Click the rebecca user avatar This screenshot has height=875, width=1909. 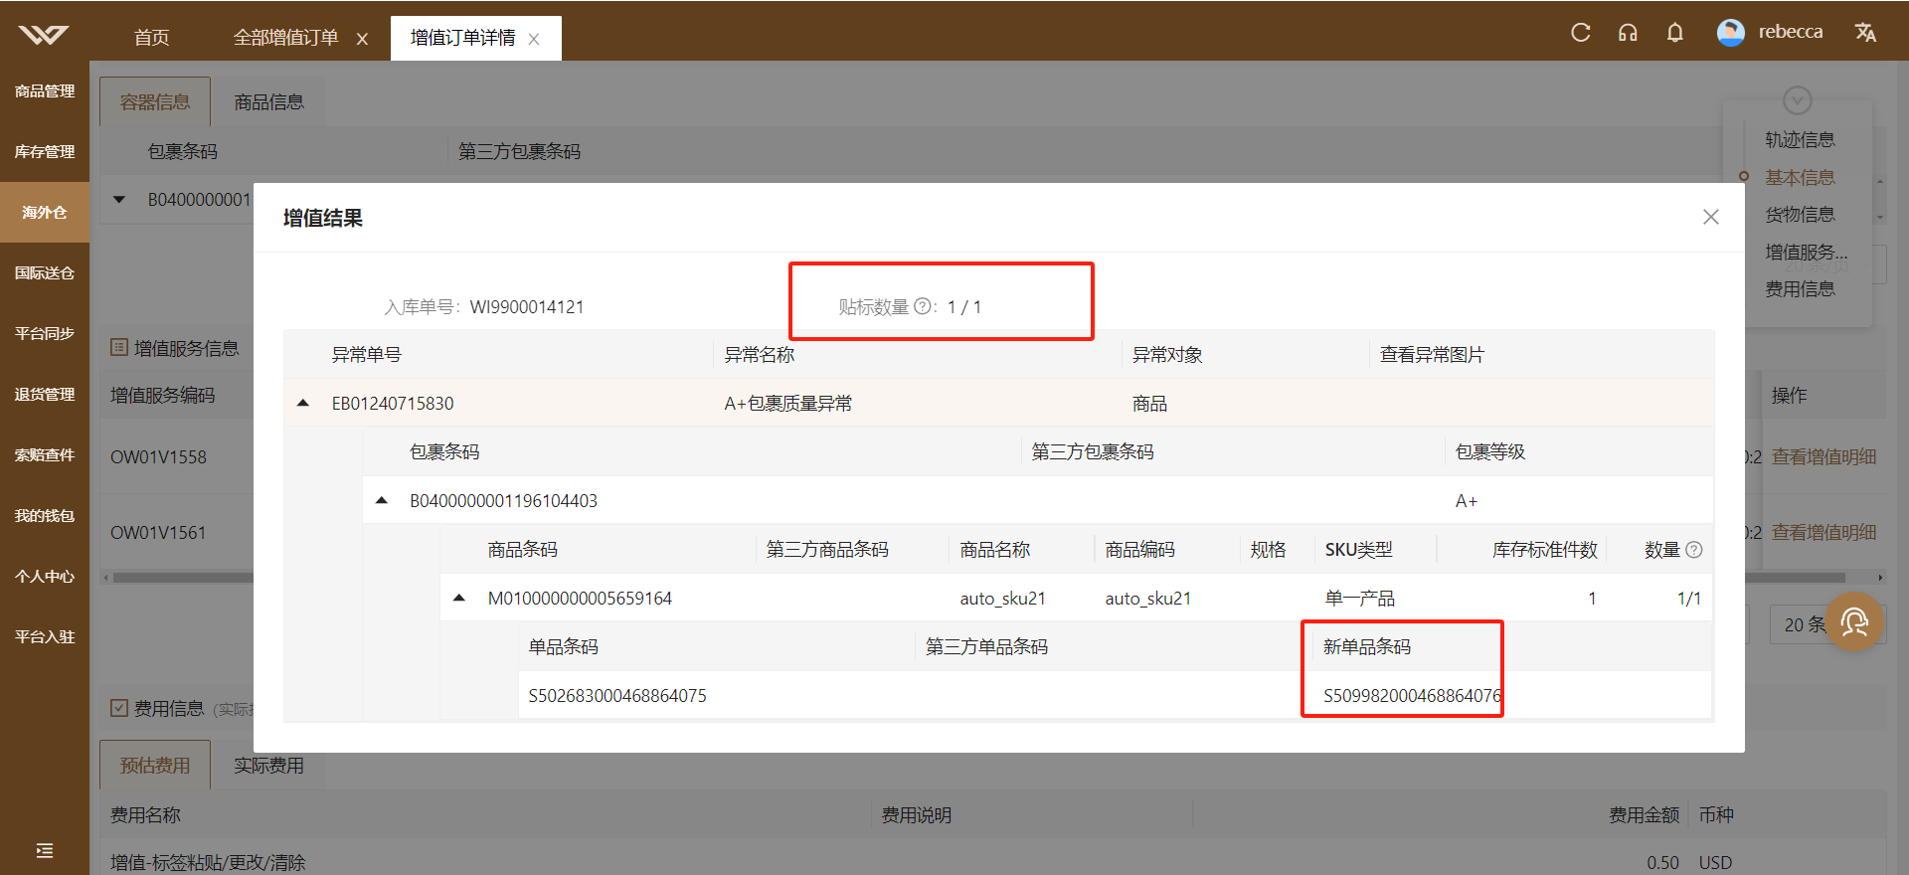[x=1731, y=32]
